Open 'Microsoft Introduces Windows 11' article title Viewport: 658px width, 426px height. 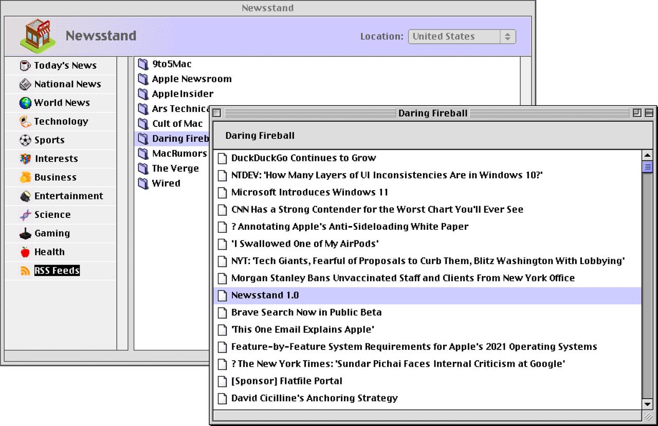pyautogui.click(x=309, y=192)
